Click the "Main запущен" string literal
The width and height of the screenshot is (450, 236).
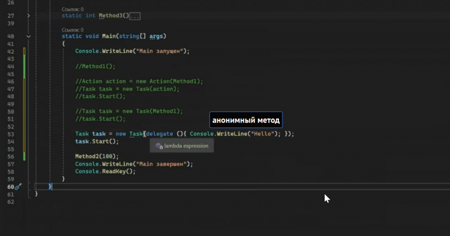click(x=159, y=51)
